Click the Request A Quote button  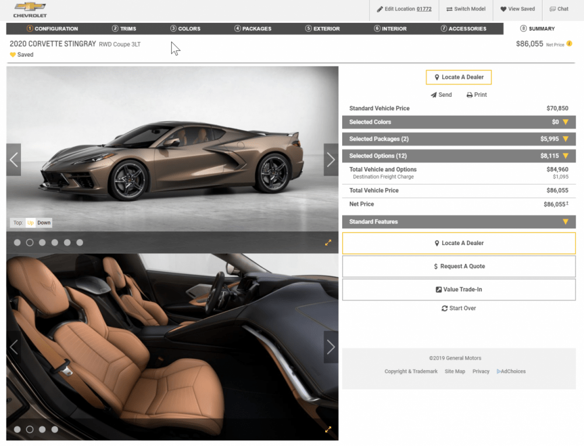click(x=458, y=266)
